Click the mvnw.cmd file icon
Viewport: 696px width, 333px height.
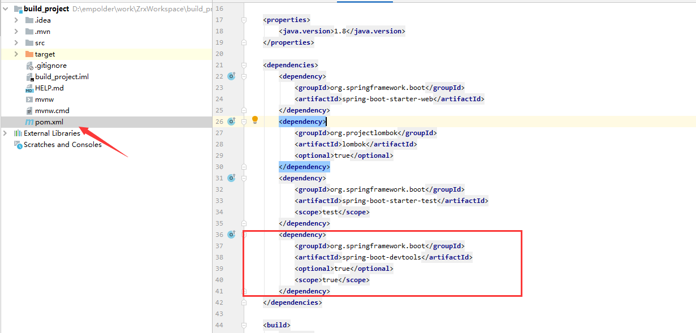click(x=30, y=111)
